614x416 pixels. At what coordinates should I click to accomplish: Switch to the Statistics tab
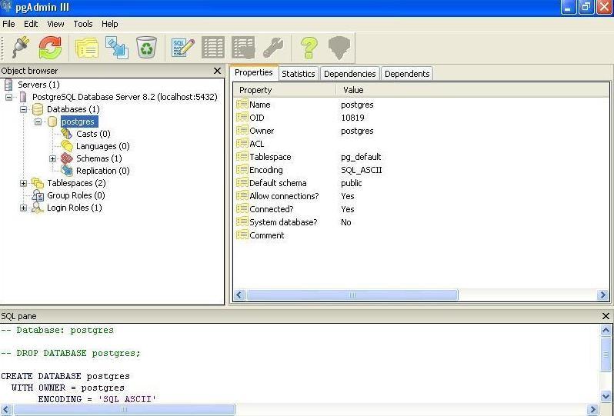[x=299, y=74]
